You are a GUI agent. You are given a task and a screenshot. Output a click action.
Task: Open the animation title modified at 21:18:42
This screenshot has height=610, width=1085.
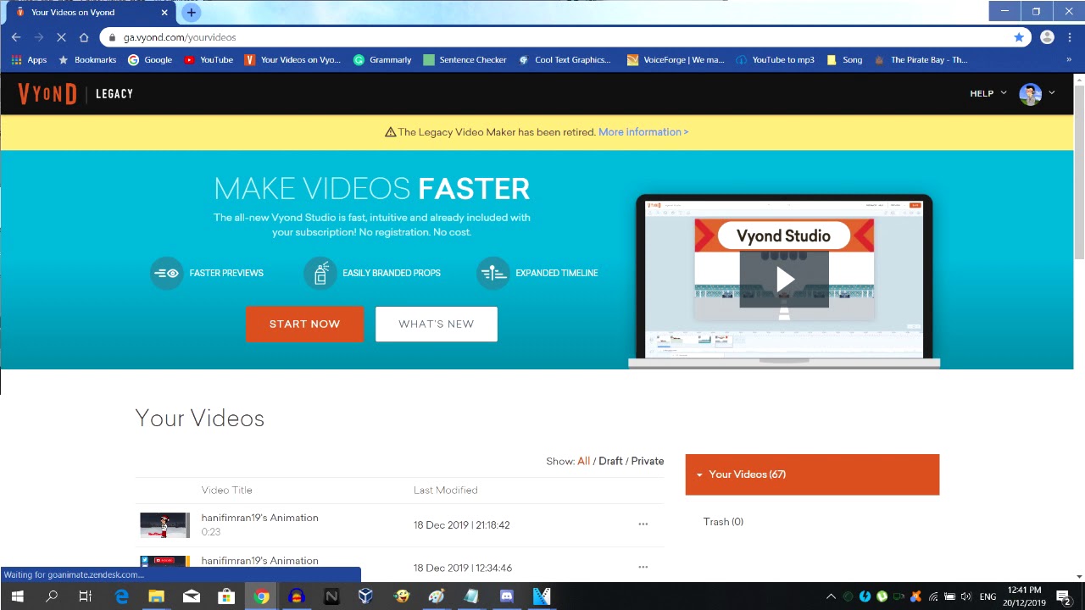[259, 518]
